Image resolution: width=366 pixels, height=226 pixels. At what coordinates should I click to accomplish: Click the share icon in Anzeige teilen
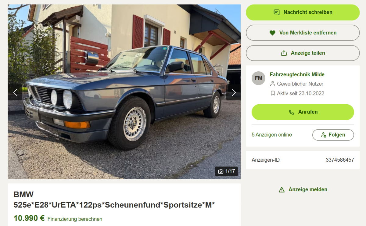tap(284, 53)
